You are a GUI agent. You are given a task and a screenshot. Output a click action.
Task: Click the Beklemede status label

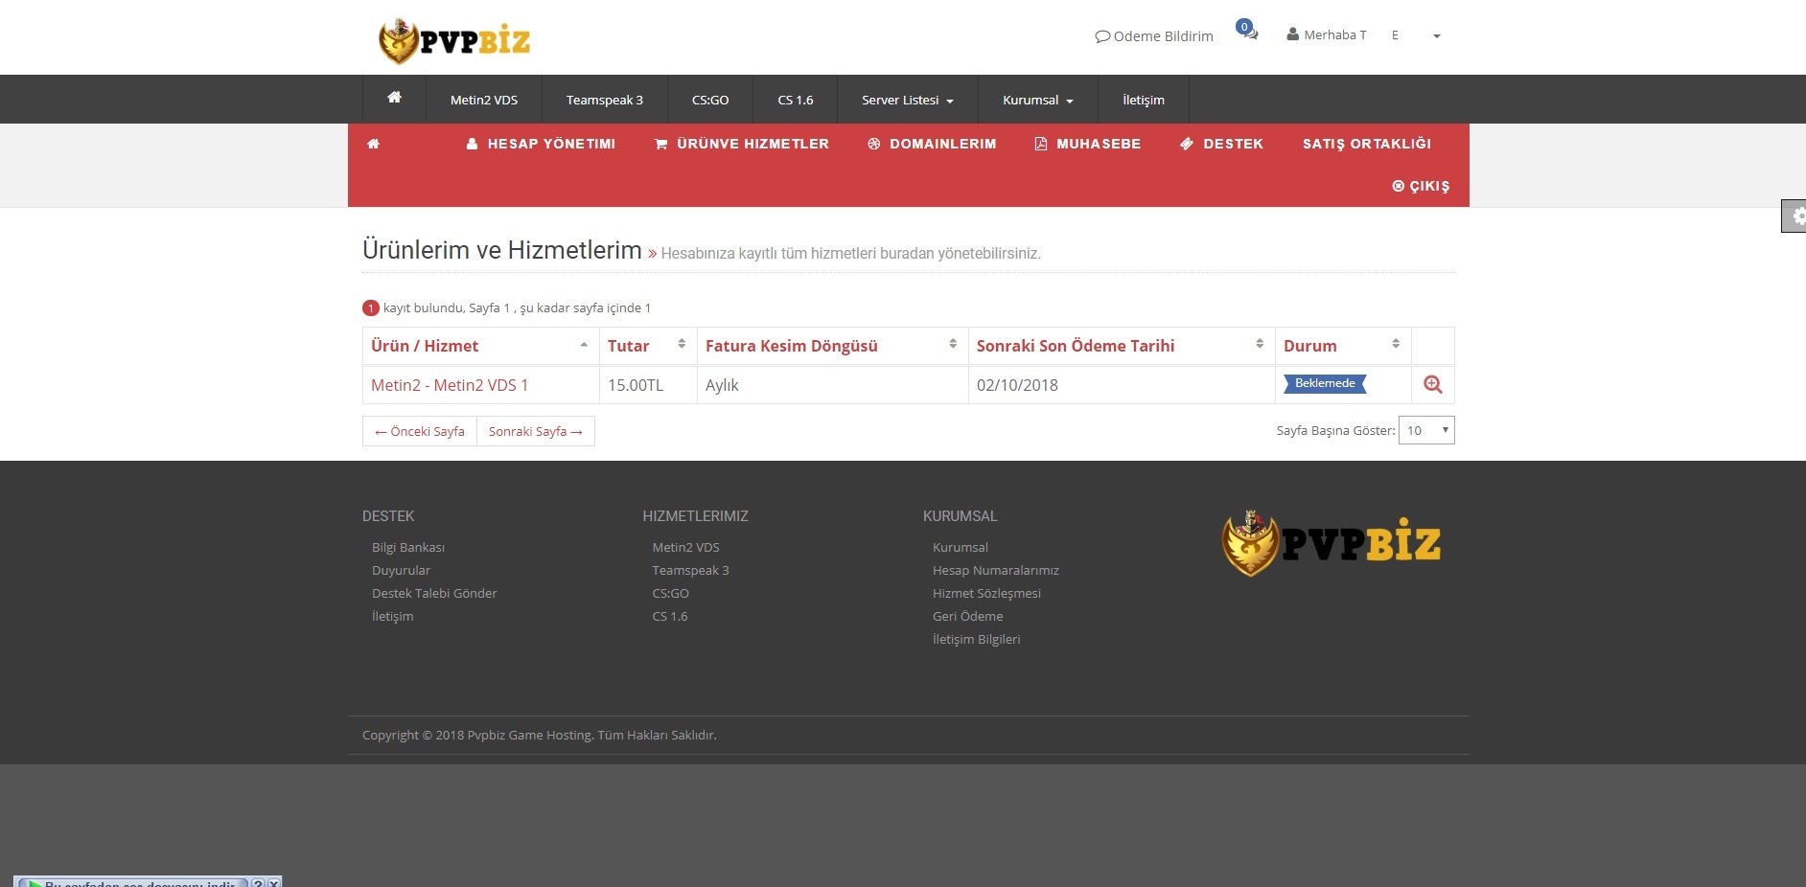[x=1325, y=383]
